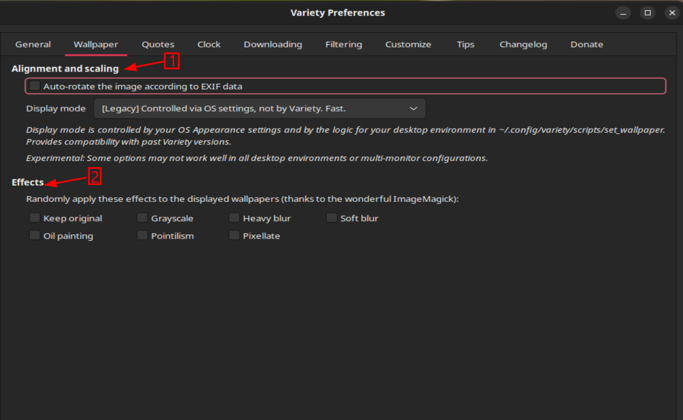This screenshot has width=683, height=420.
Task: Open the Customize tab
Action: click(408, 44)
